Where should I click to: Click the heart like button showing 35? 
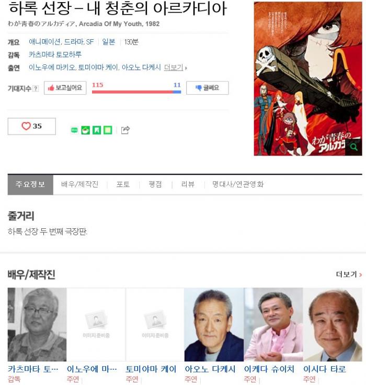[31, 126]
